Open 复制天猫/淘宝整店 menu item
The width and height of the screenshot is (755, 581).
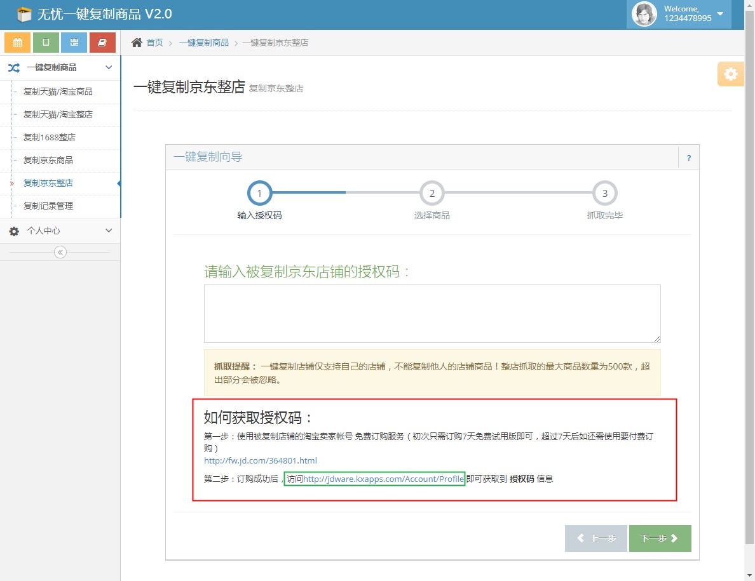pos(60,114)
